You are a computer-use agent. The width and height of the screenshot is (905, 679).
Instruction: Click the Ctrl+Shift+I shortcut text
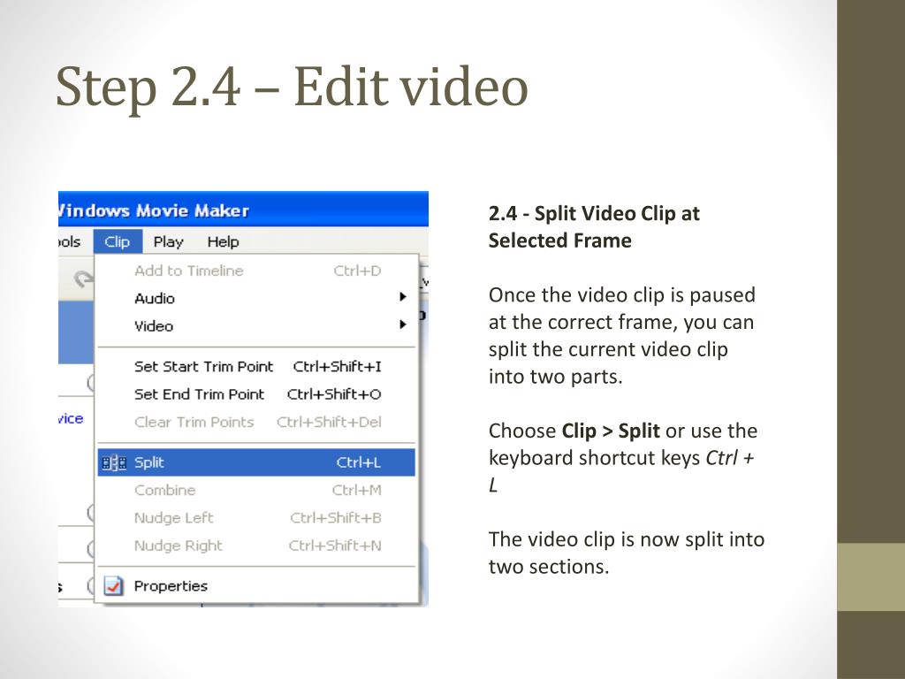tap(337, 367)
